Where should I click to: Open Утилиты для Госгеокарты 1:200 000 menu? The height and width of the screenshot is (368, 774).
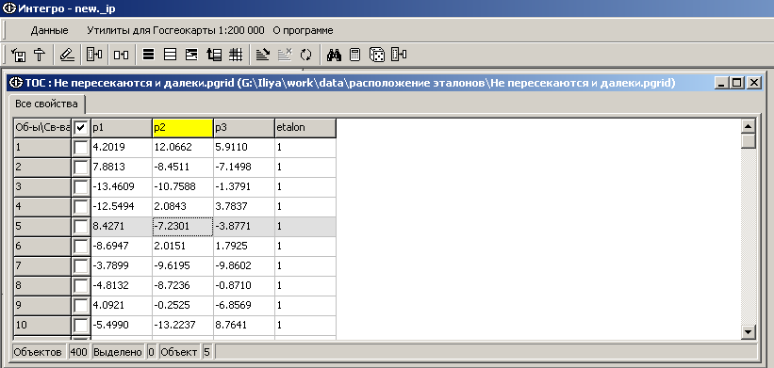(175, 30)
